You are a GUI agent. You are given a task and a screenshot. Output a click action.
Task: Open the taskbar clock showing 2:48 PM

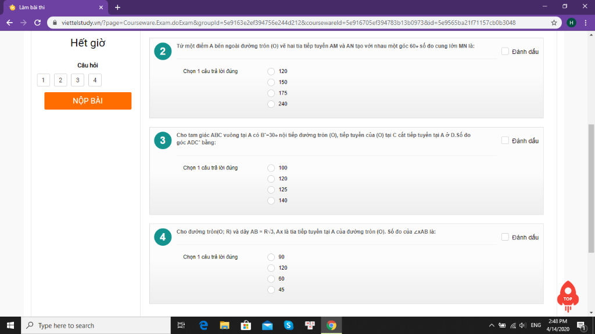(558, 325)
